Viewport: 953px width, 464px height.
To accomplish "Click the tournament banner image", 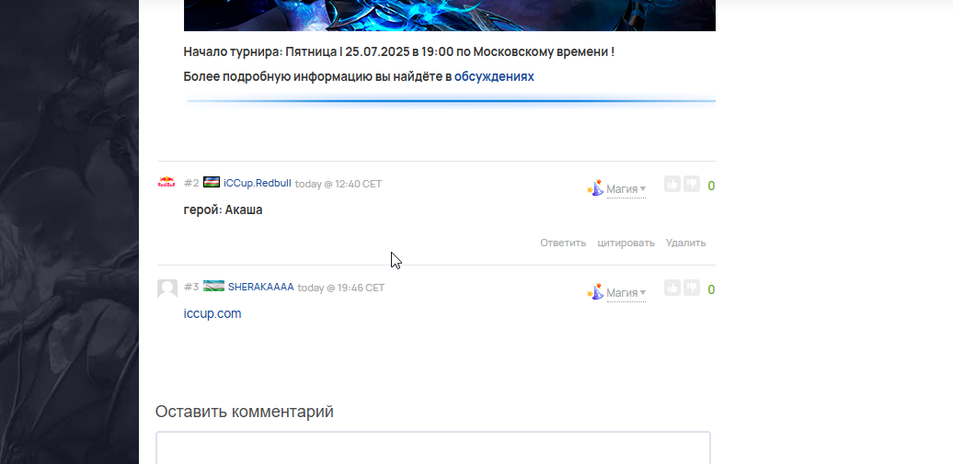I will click(x=449, y=16).
